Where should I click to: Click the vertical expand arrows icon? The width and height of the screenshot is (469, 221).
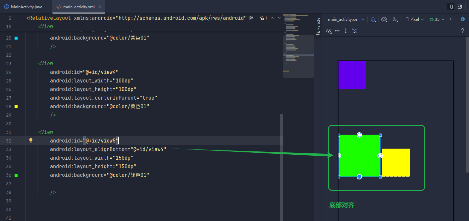(346, 31)
